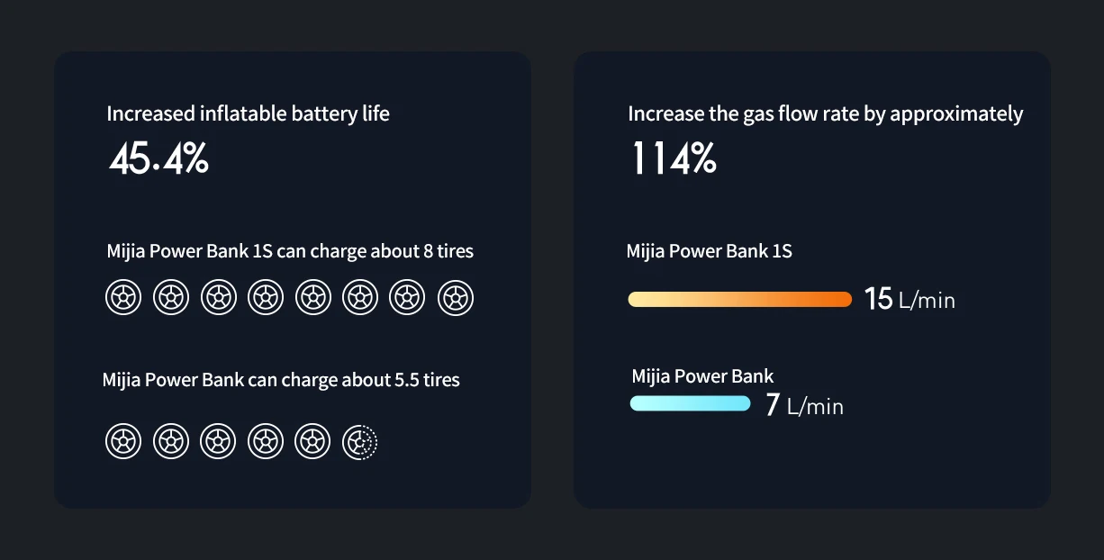Screen dimensions: 1104x560
Task: Click the 'Increased inflatable battery life' heading
Action: coord(249,113)
